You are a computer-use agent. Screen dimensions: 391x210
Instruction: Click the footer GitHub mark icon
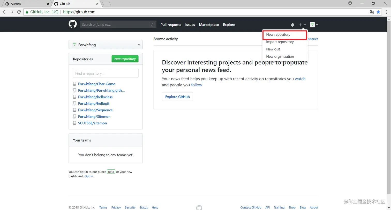pos(199,208)
